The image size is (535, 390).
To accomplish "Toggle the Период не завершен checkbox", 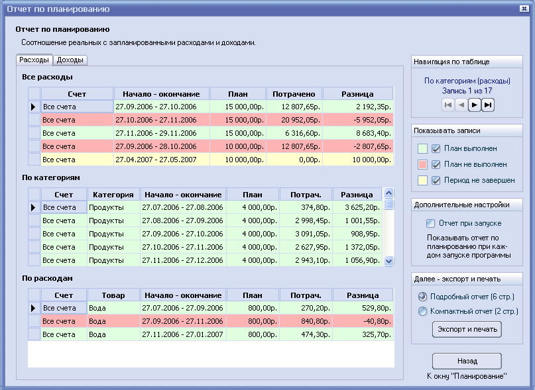I will pos(436,180).
